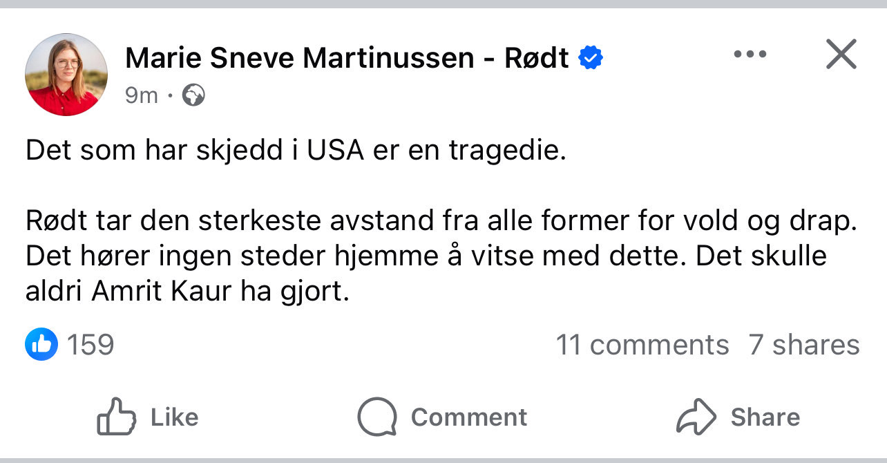The image size is (887, 463).
Task: Click the speech bubble comment icon
Action: 376,417
